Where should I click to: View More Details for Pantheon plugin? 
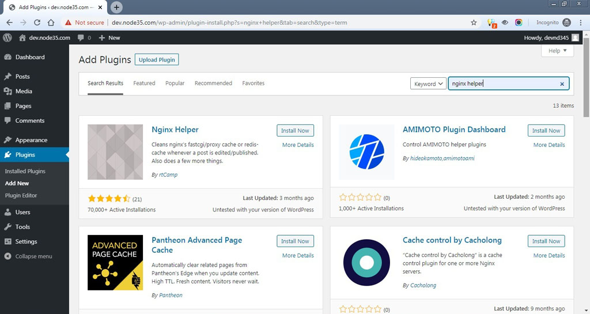(x=298, y=255)
